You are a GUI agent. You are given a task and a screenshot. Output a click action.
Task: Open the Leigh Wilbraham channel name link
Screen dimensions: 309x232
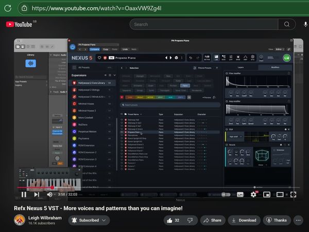click(45, 218)
